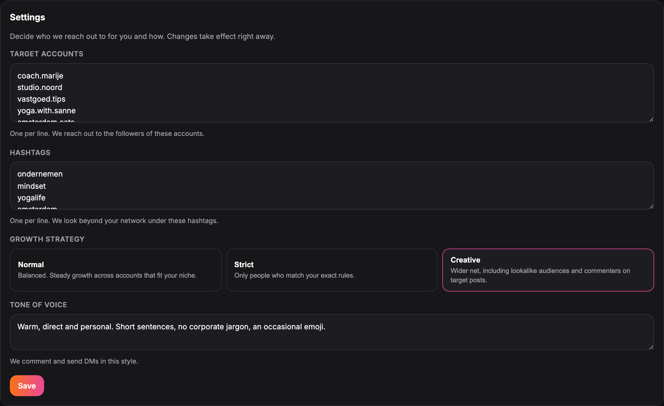
Task: Click the vastgoed.tips account line
Action: tap(41, 99)
